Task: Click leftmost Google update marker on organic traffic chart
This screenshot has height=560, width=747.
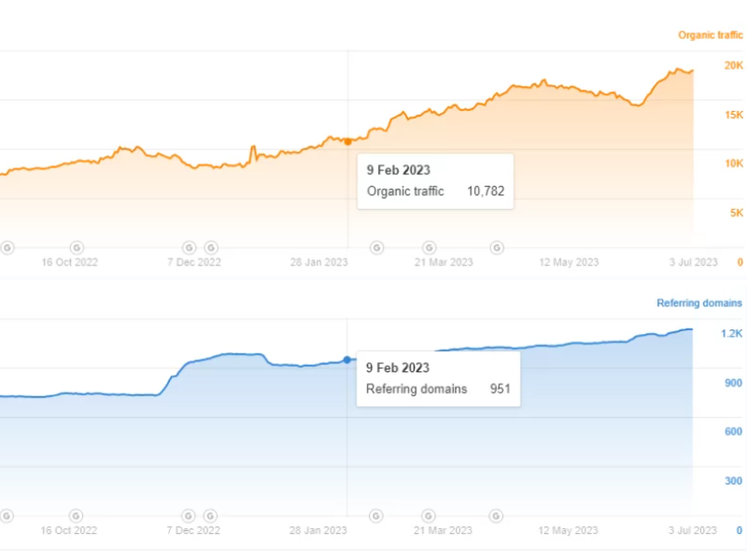Action: pyautogui.click(x=7, y=247)
